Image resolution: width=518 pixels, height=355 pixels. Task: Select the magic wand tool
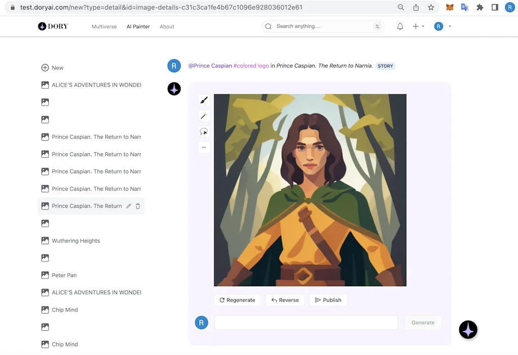pos(204,116)
